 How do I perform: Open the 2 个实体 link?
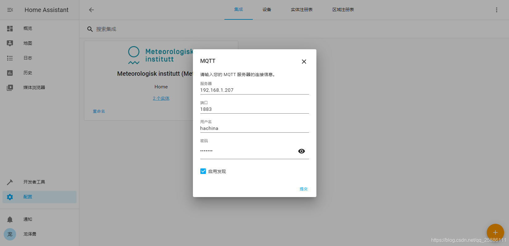161,98
